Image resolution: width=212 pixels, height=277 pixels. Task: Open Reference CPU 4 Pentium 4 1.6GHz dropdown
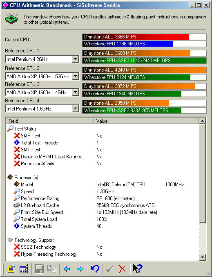tap(76, 109)
